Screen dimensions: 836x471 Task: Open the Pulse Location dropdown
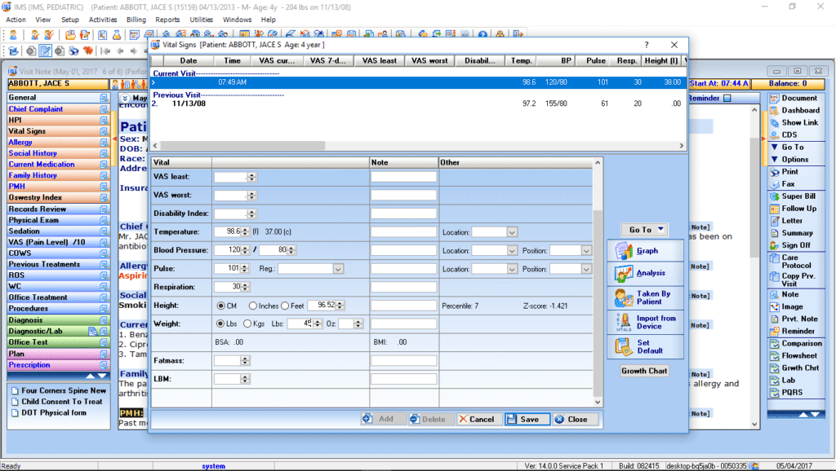(512, 269)
